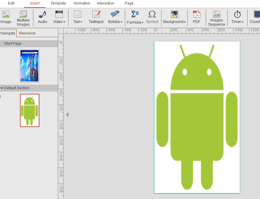Select the Android page 1 thumbnail
This screenshot has width=260, height=199.
pyautogui.click(x=30, y=110)
